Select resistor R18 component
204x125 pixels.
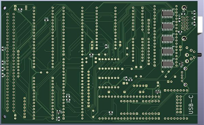pyautogui.click(x=68, y=96)
